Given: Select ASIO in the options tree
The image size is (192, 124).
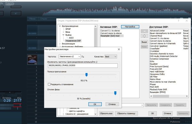Looking at the screenshot, I should point(71,38).
